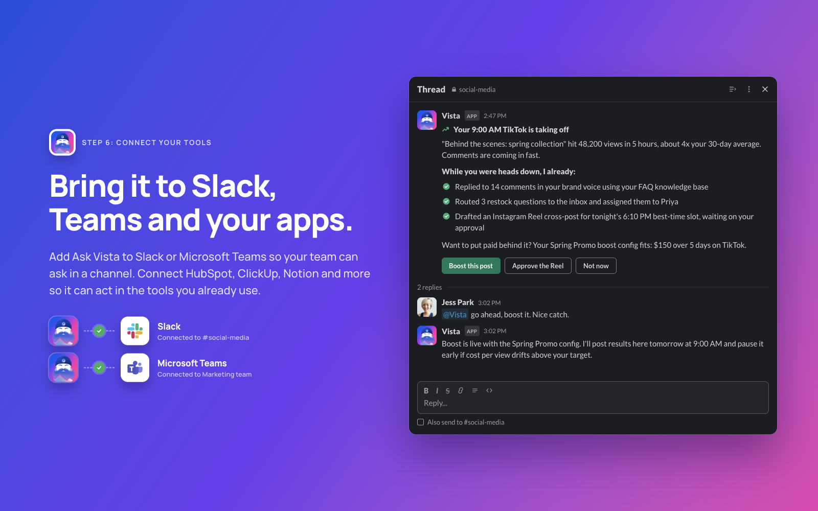Click Vista's avatar on the 2:47 PM message

click(427, 120)
